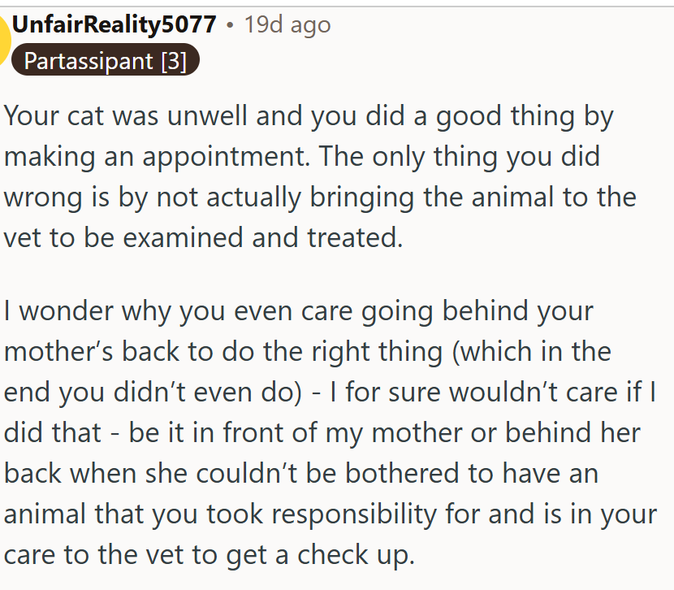
Task: Click the '[3]' number inside the flair
Action: 174,61
